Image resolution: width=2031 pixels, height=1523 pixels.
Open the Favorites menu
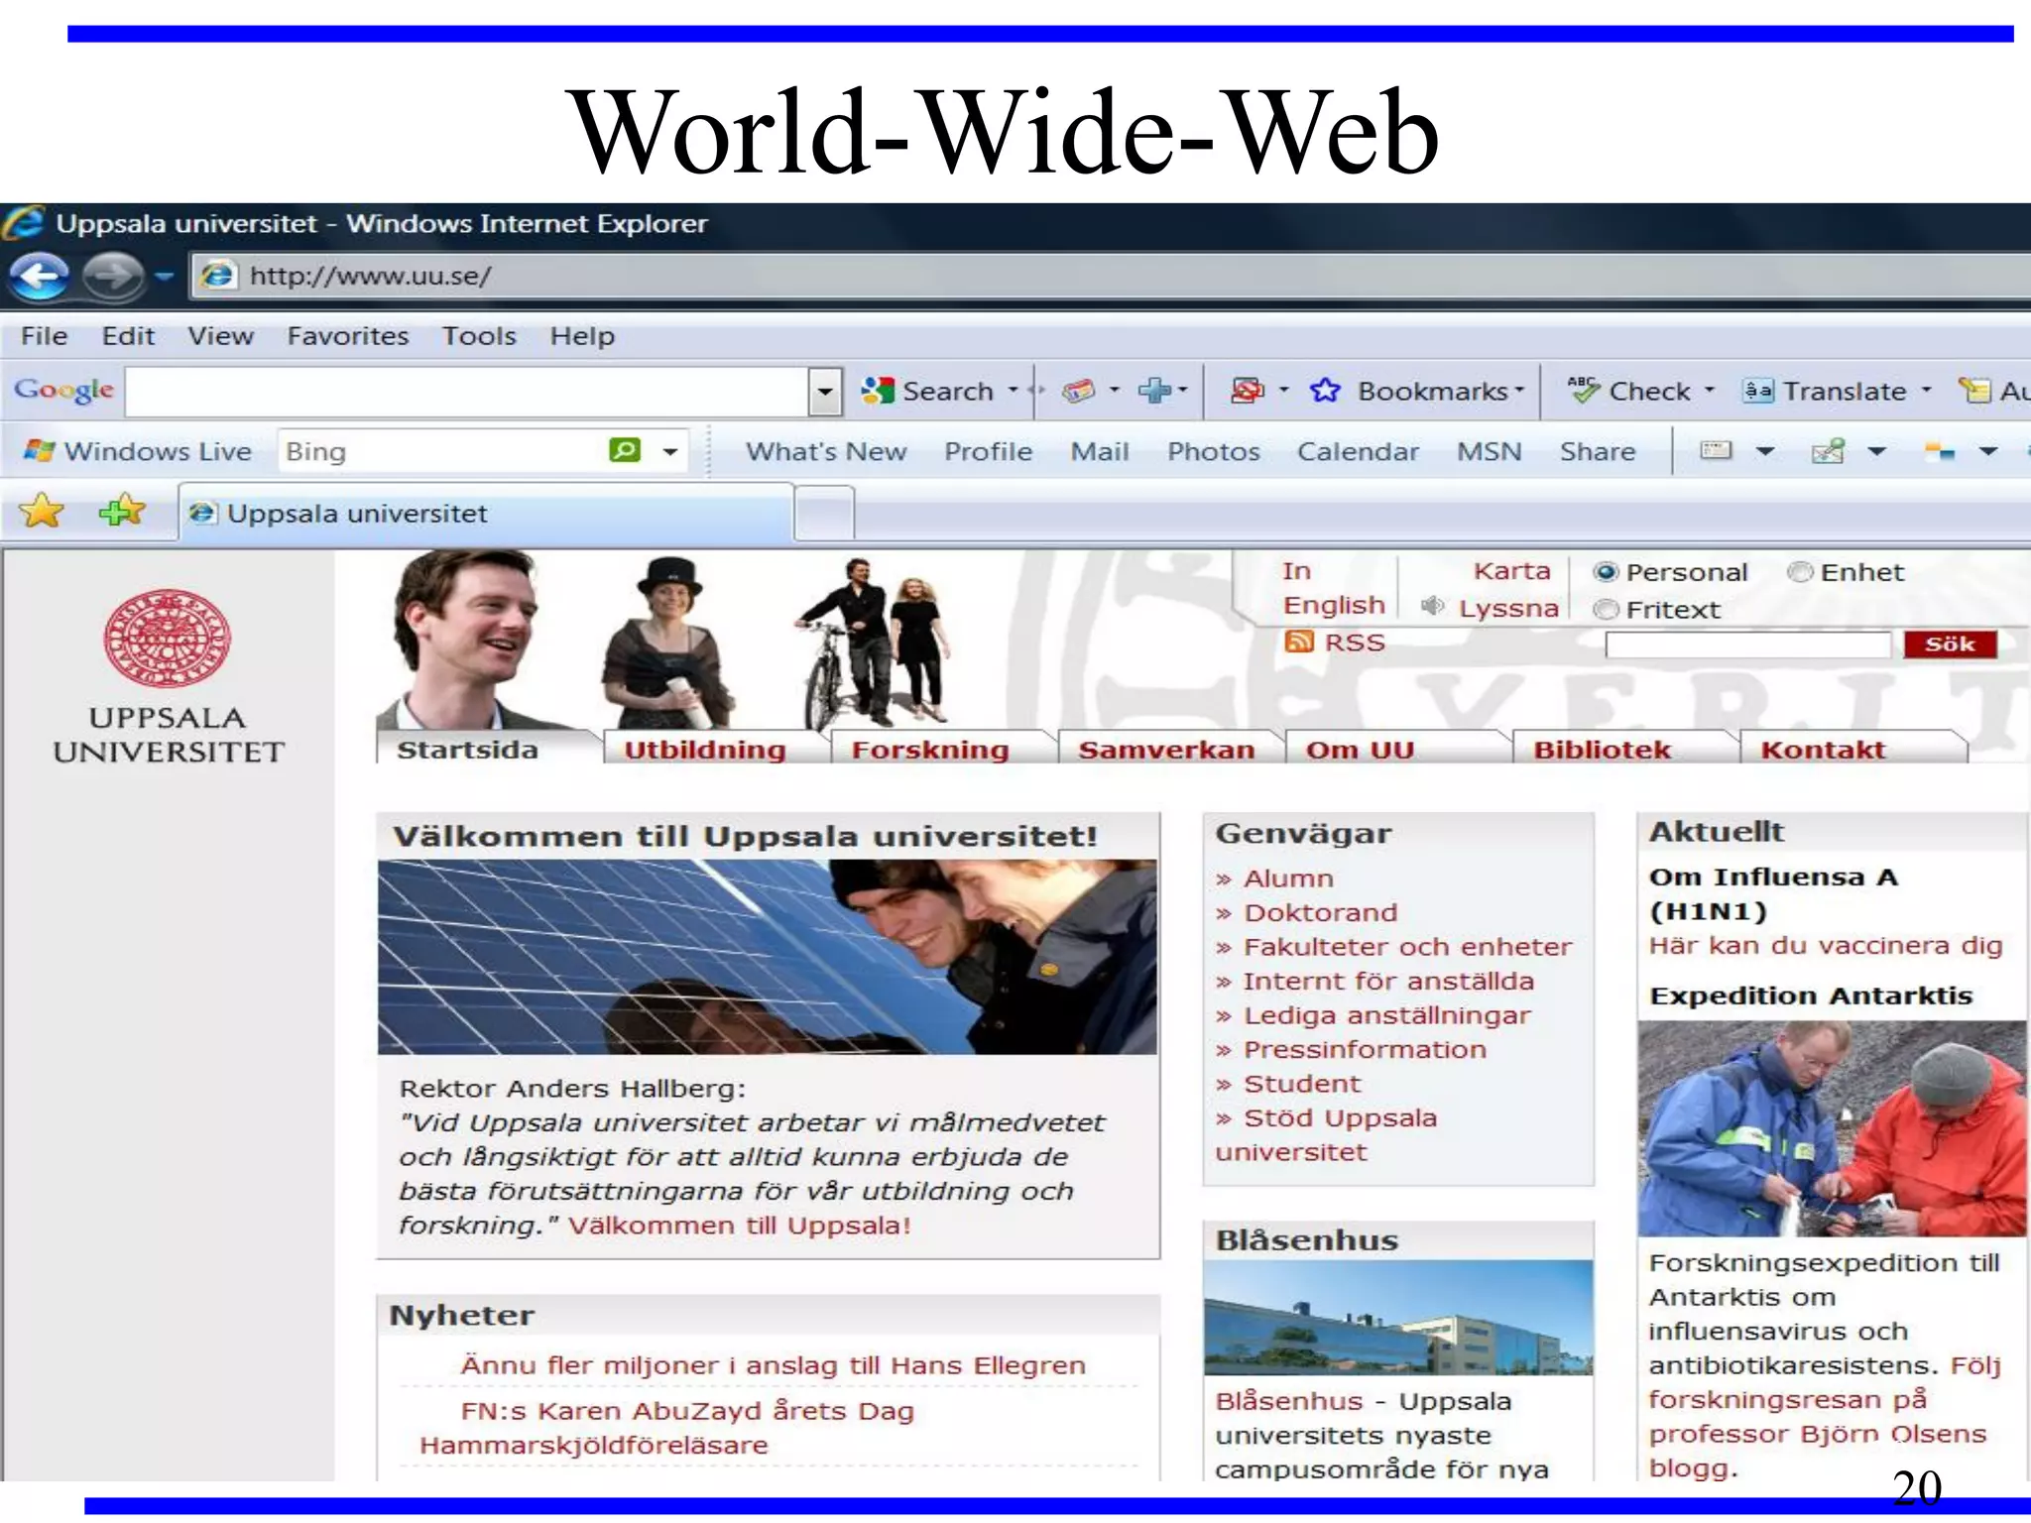[347, 336]
